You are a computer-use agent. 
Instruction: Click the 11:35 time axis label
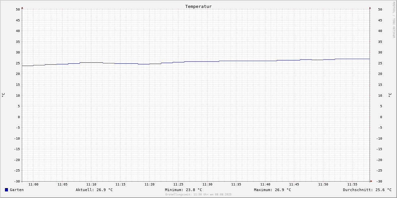click(236, 184)
